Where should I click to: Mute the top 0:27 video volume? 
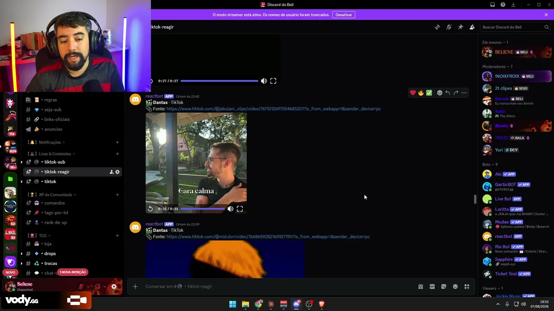(x=264, y=81)
